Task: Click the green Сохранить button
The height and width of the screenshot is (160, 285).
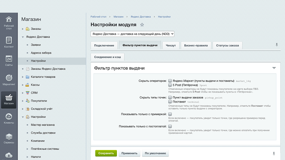Action: [x=106, y=153]
